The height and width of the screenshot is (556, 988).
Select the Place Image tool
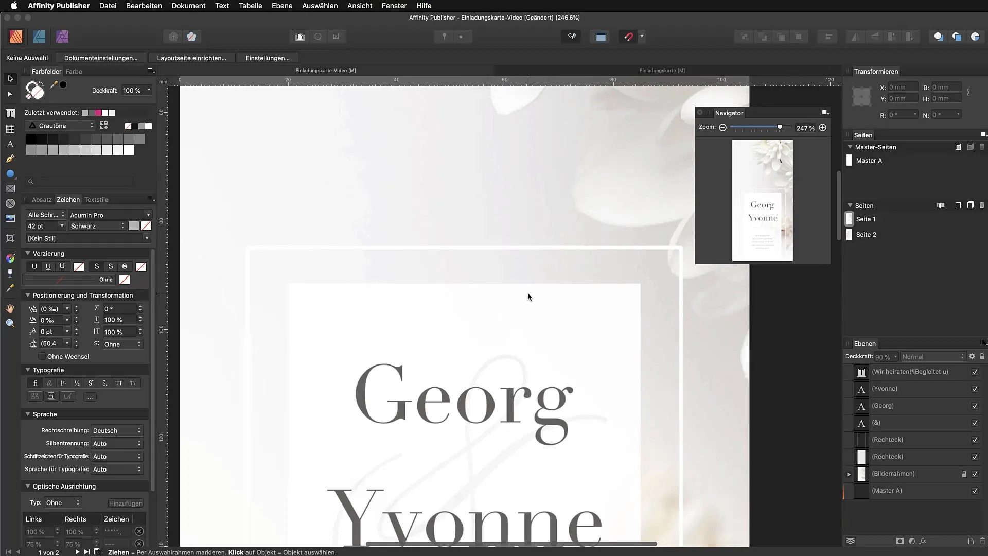pos(10,218)
